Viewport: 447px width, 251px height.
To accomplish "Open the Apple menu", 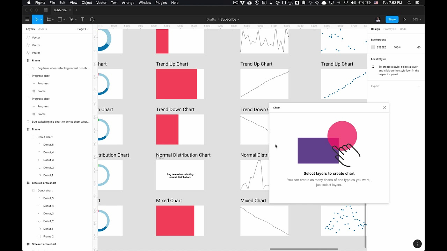I will [x=29, y=2].
